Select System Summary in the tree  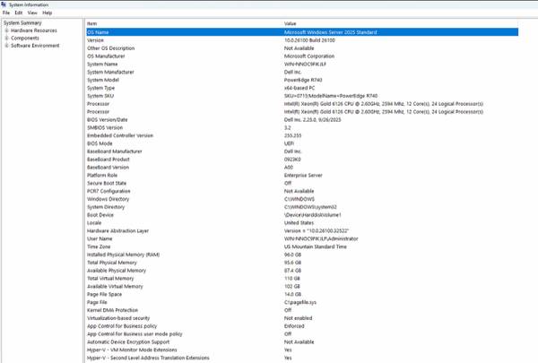[22, 23]
